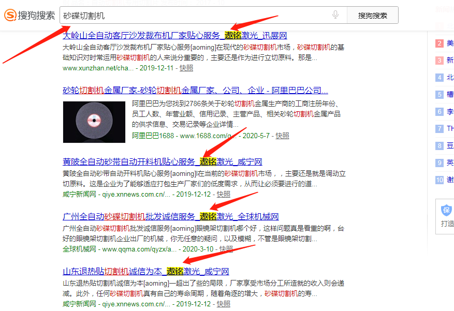The height and width of the screenshot is (311, 454).
Task: Click hot list rank 6 badge
Action: 440,112
